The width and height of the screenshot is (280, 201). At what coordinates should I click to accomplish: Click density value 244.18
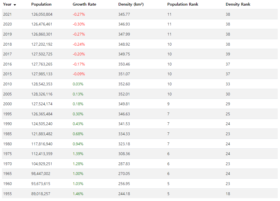[x=124, y=194]
